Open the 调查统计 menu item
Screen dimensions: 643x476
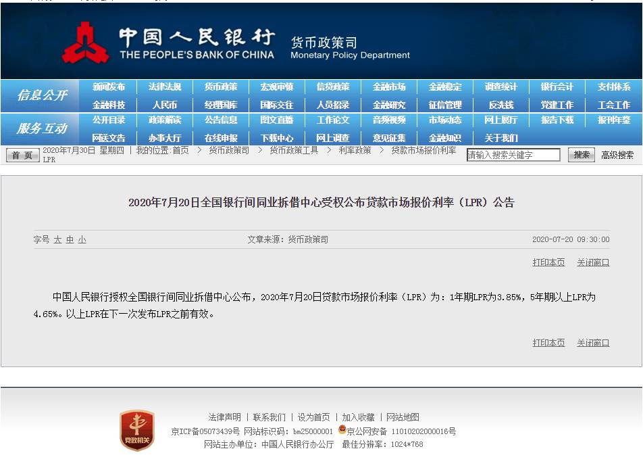[x=500, y=87]
